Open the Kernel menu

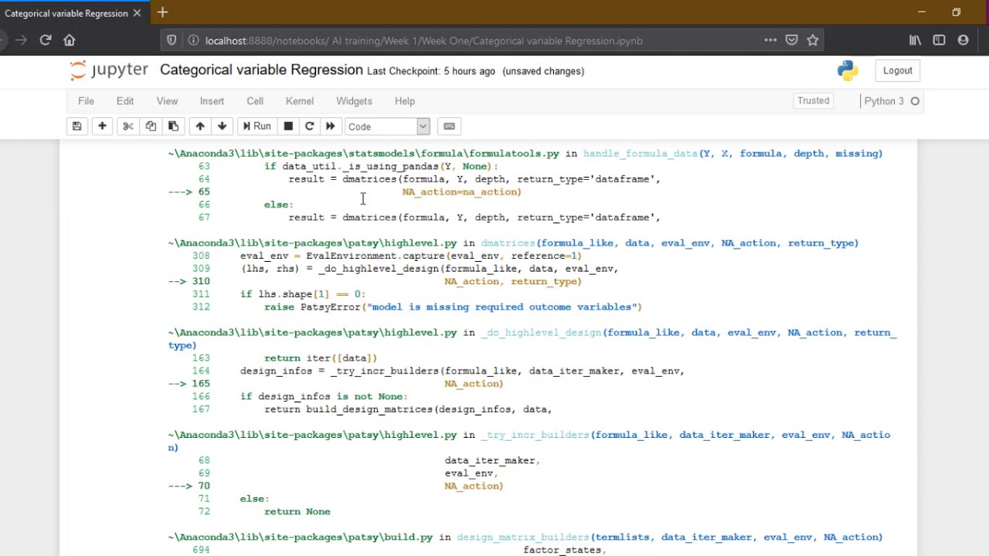pos(300,101)
